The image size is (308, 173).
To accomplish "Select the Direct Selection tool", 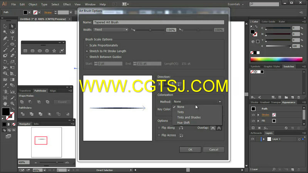I will point(12,26).
